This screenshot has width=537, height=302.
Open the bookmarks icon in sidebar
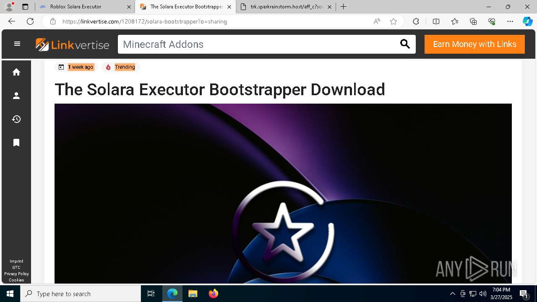coord(16,143)
